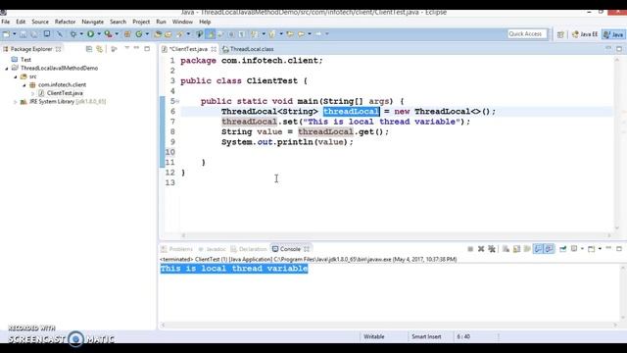Toggle Skip All Breakpoints
Screen dimensions: 627x353
(60, 34)
